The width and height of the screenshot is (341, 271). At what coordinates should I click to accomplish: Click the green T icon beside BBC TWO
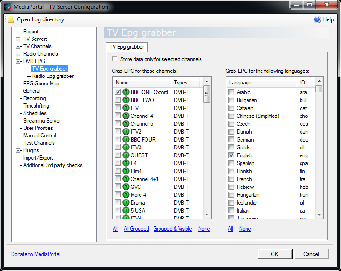(x=126, y=100)
